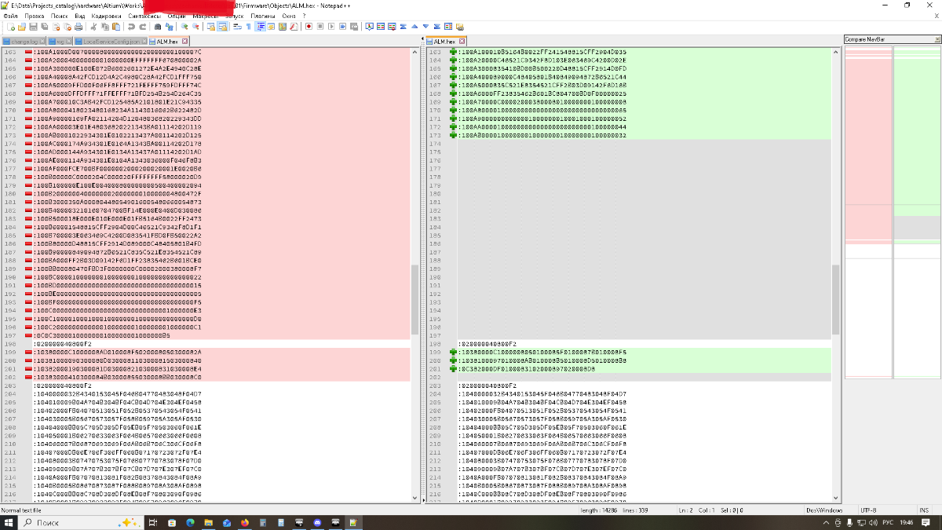Click UTF-8 encoding in the status bar
This screenshot has width=942, height=530.
pyautogui.click(x=868, y=510)
